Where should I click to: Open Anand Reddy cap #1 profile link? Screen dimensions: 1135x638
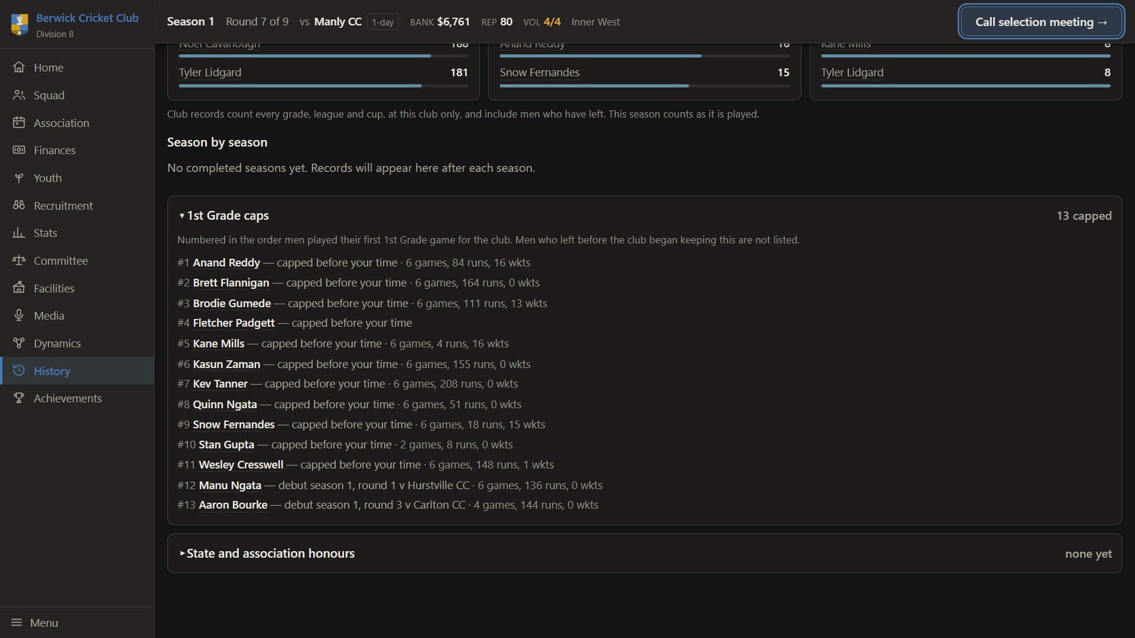coord(226,263)
